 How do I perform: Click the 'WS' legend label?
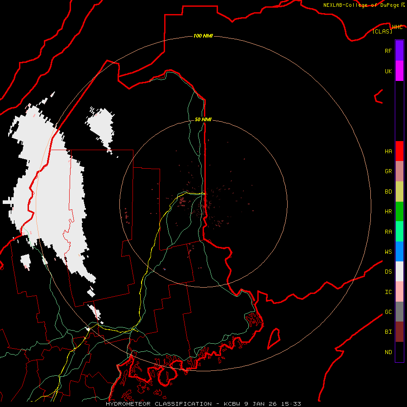click(x=388, y=252)
